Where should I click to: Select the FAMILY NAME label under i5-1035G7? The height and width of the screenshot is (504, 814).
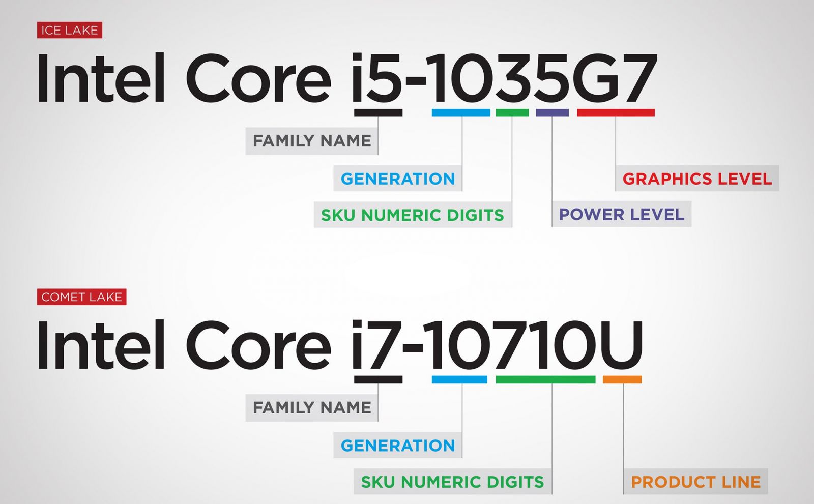[311, 141]
